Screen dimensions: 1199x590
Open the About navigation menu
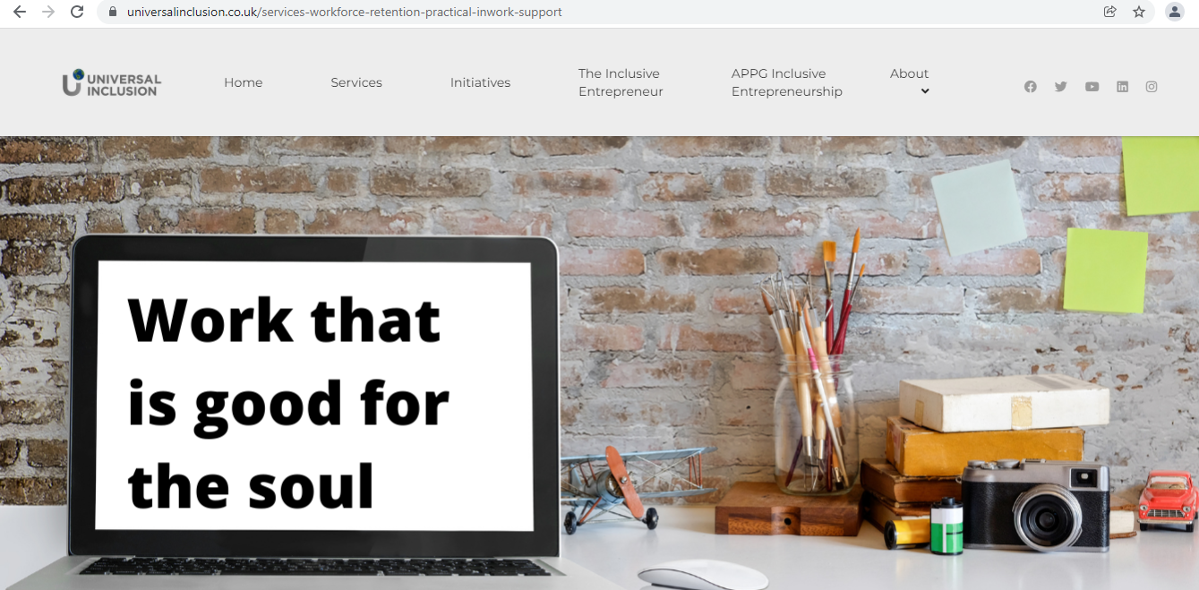909,73
